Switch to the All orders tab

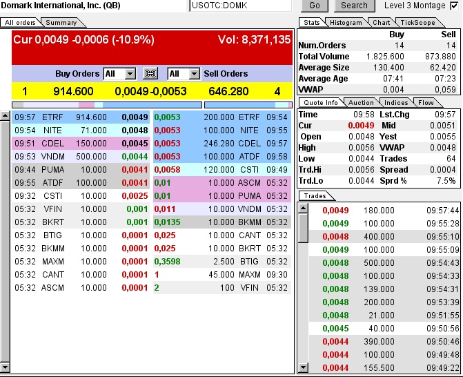click(20, 23)
